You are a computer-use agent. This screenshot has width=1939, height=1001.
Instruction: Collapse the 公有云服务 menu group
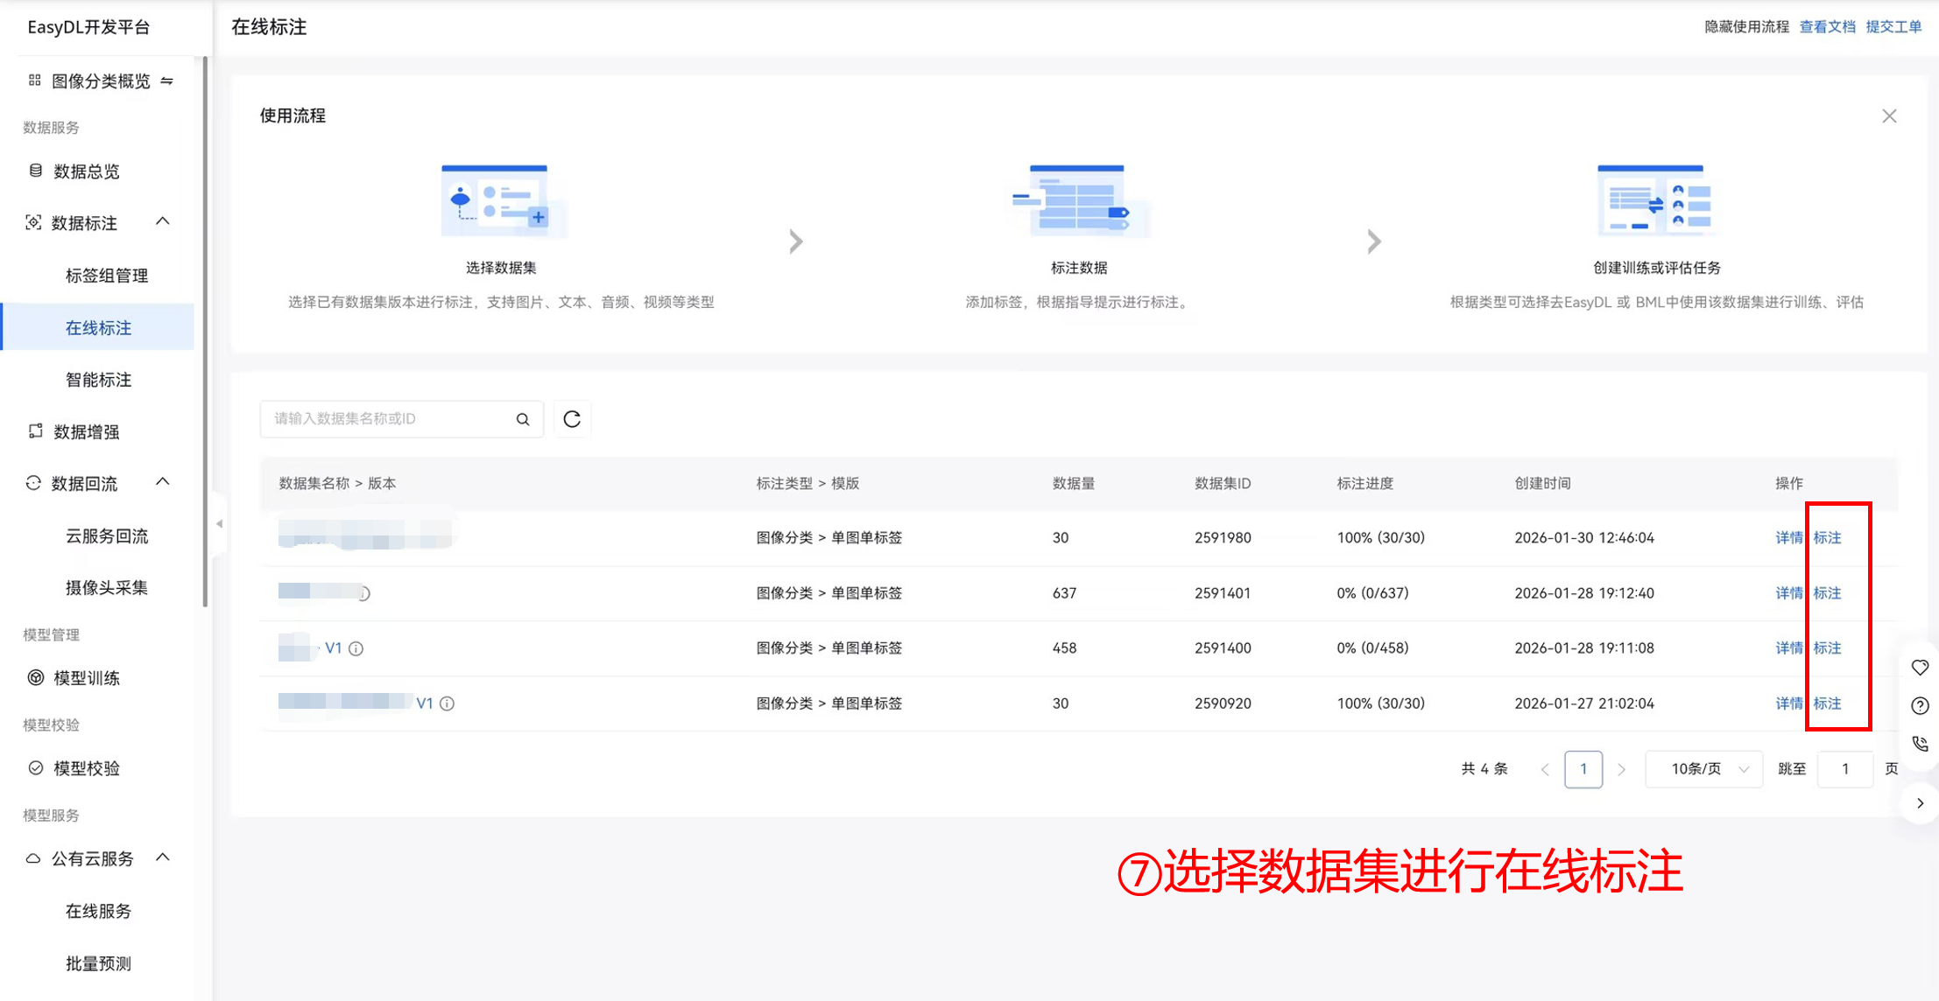coord(163,858)
